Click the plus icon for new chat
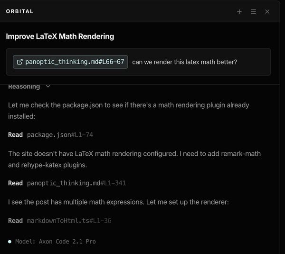The image size is (285, 254). (x=239, y=11)
